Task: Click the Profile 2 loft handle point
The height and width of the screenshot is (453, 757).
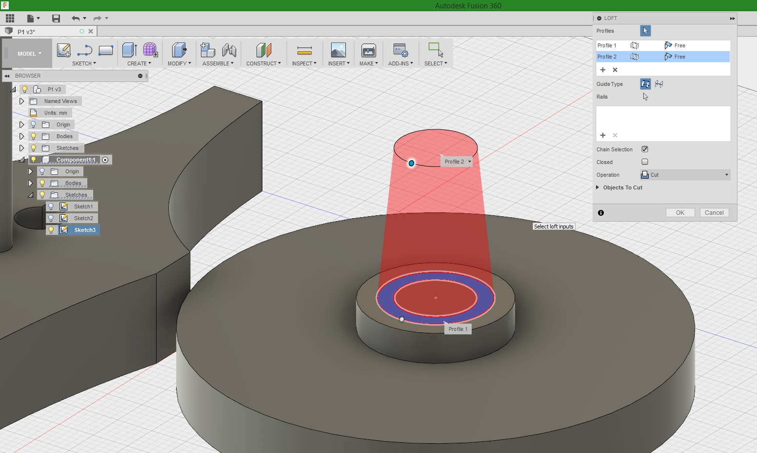Action: click(412, 163)
